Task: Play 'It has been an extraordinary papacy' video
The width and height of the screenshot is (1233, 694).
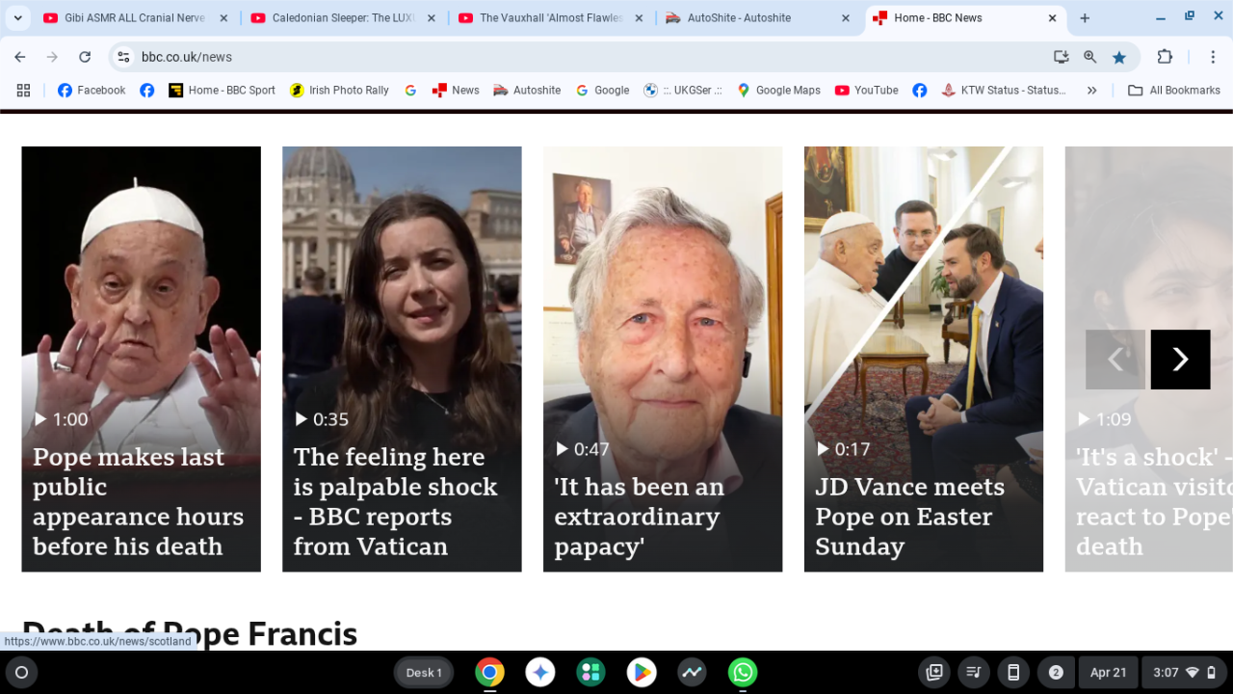Action: 663,359
